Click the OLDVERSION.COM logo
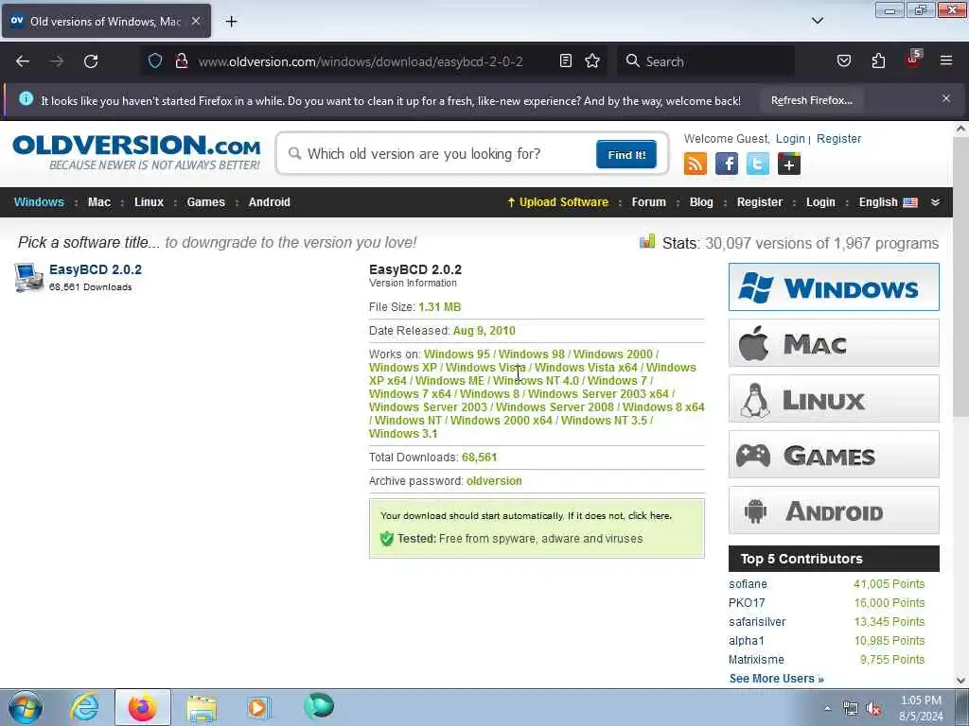Image resolution: width=969 pixels, height=726 pixels. point(136,152)
